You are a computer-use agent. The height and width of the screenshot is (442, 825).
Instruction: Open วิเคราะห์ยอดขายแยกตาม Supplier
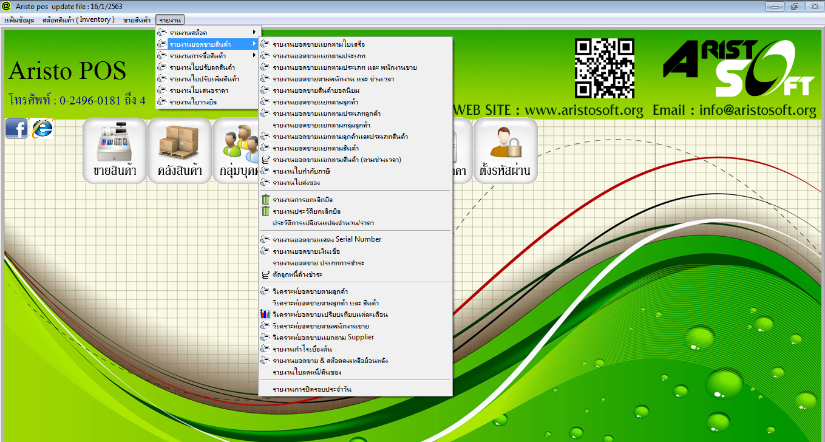coord(355,338)
